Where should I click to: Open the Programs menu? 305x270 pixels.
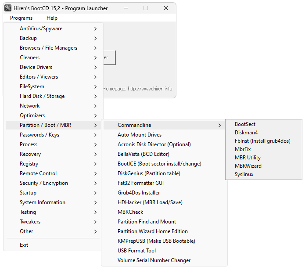21,18
